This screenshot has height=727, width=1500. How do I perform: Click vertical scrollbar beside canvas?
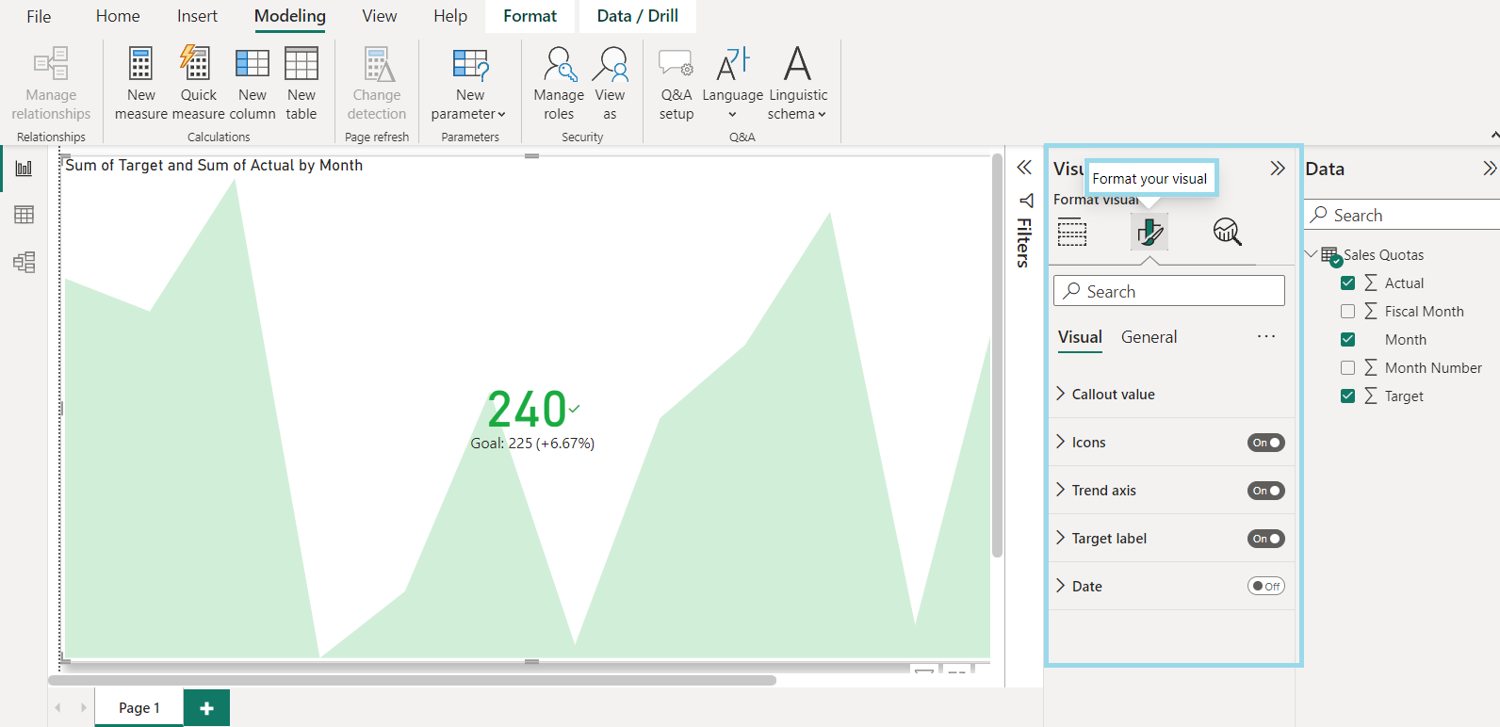coord(997,356)
